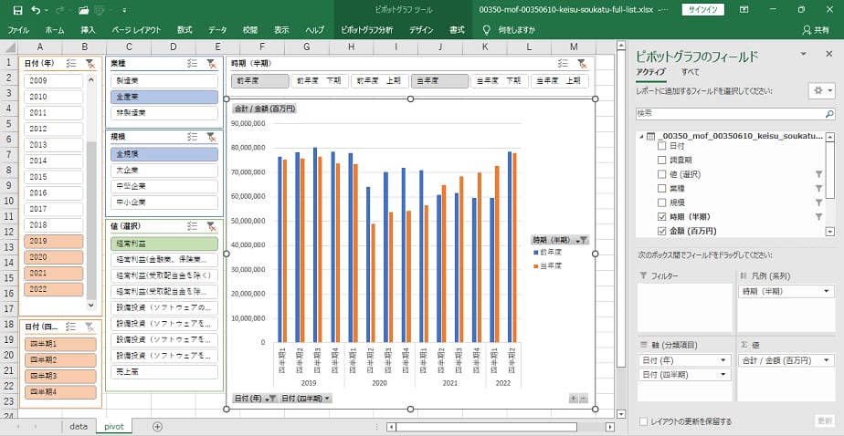This screenshot has width=844, height=436.
Task: Expand the 時期 (半期) legend filter on chart
Action: pyautogui.click(x=583, y=240)
